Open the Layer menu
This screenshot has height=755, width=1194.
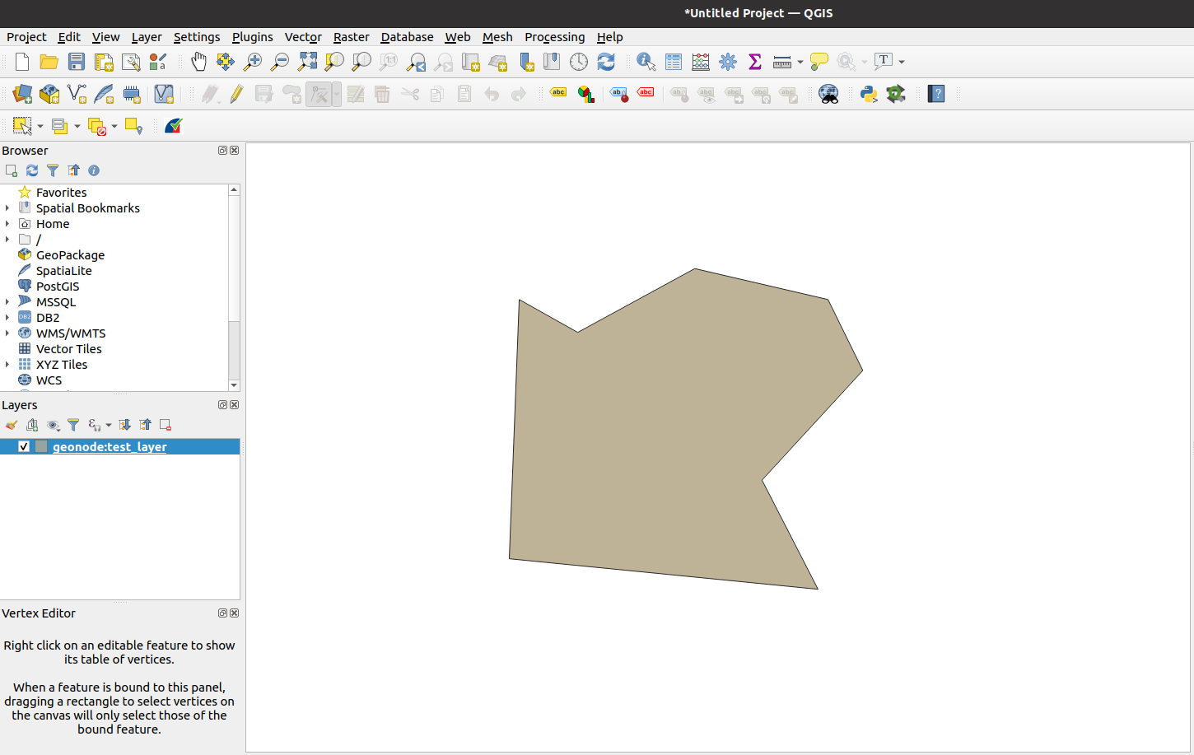[147, 37]
